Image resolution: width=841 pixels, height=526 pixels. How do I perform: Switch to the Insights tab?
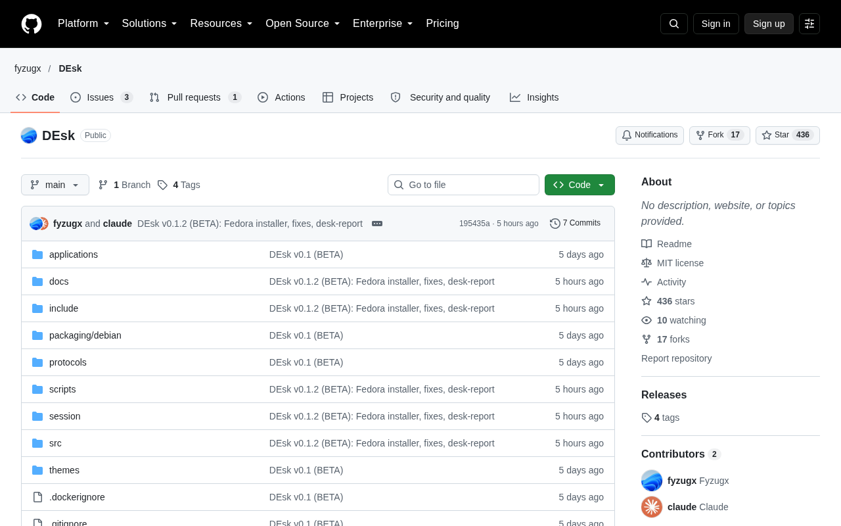[534, 97]
